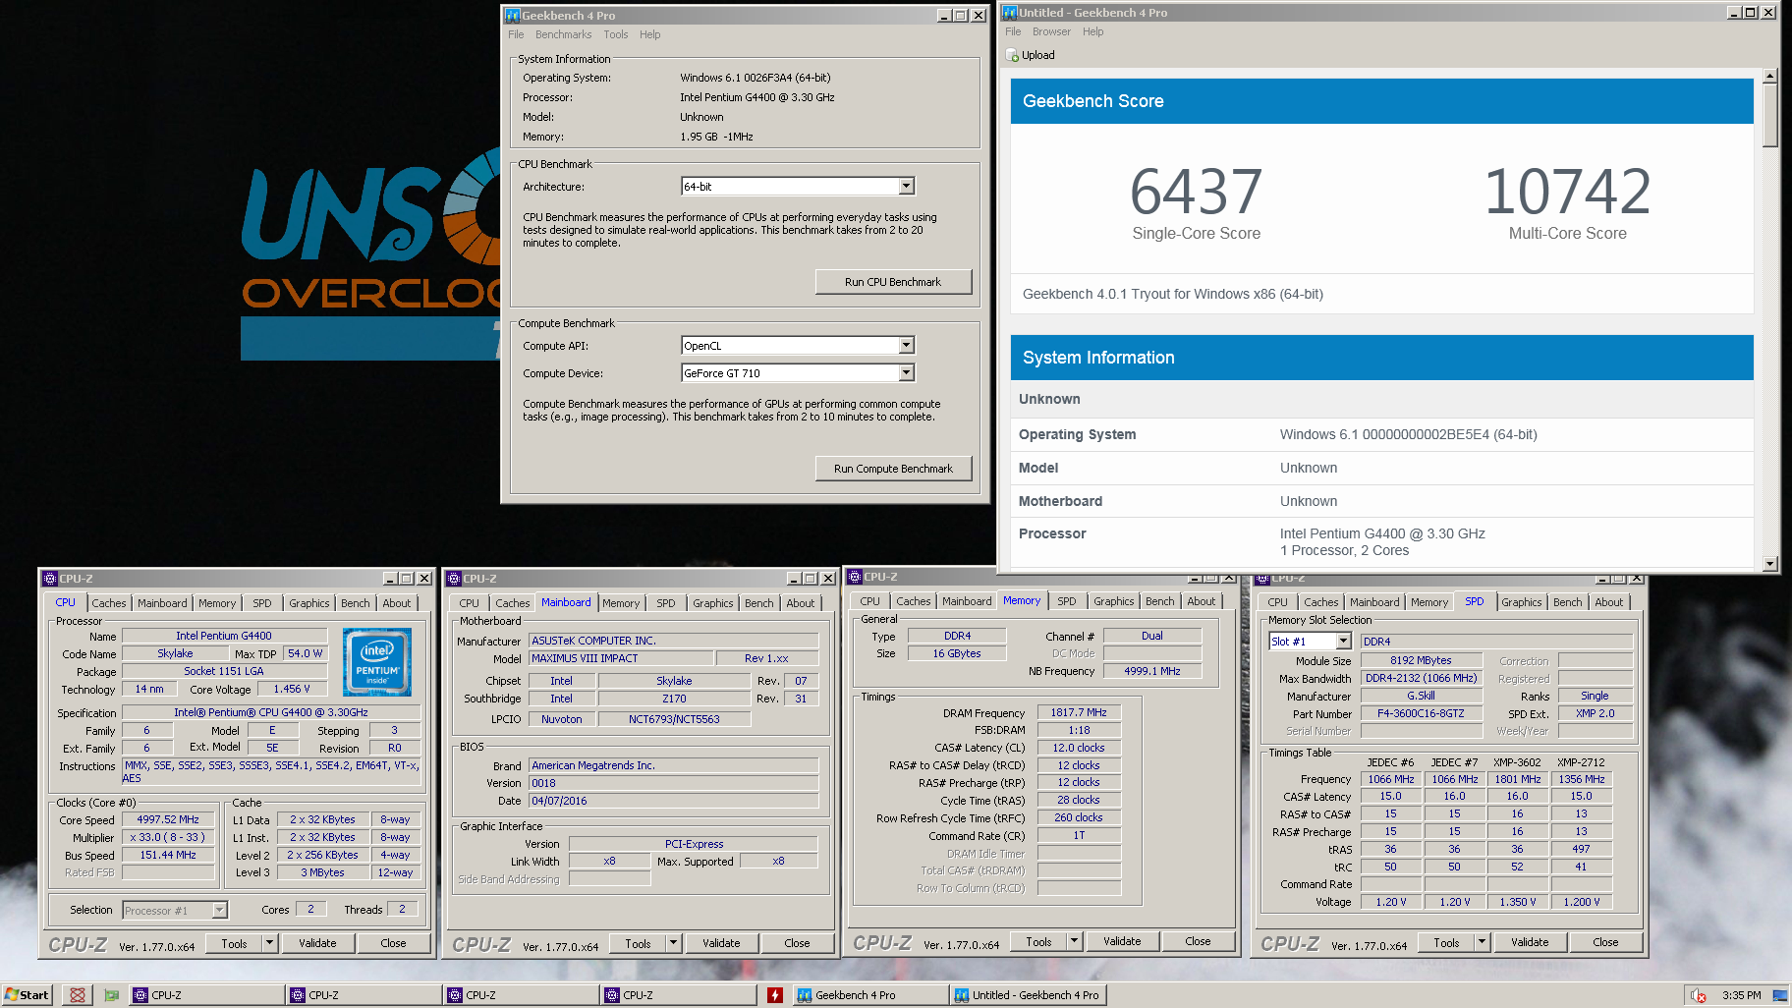Click the DRAM Frequency 1817.7 MHz value

(1079, 712)
